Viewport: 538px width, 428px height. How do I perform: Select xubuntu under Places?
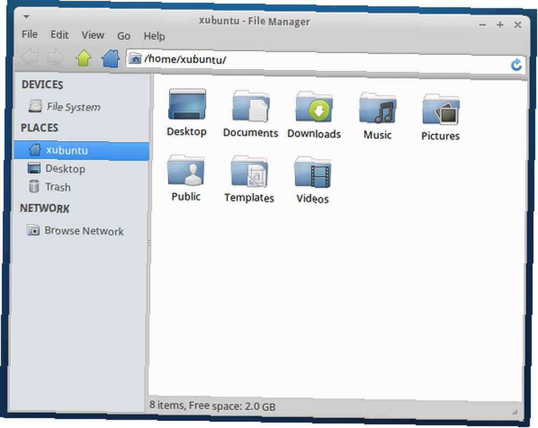point(67,150)
